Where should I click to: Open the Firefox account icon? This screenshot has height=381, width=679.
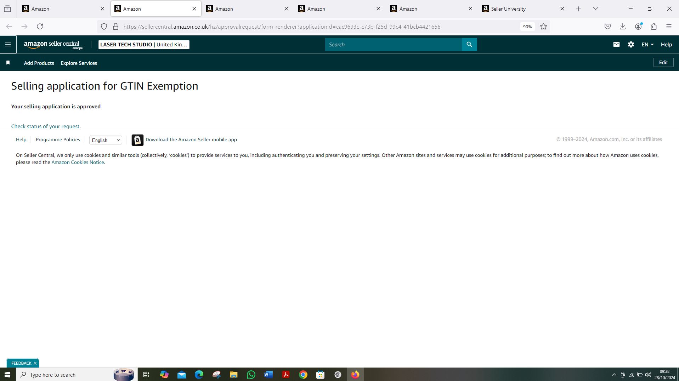click(638, 27)
